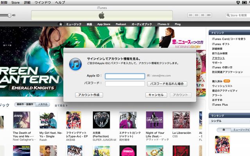The height and width of the screenshot is (156, 250).
Task: Open the ウィッシュリスト link
Action: 222,86
